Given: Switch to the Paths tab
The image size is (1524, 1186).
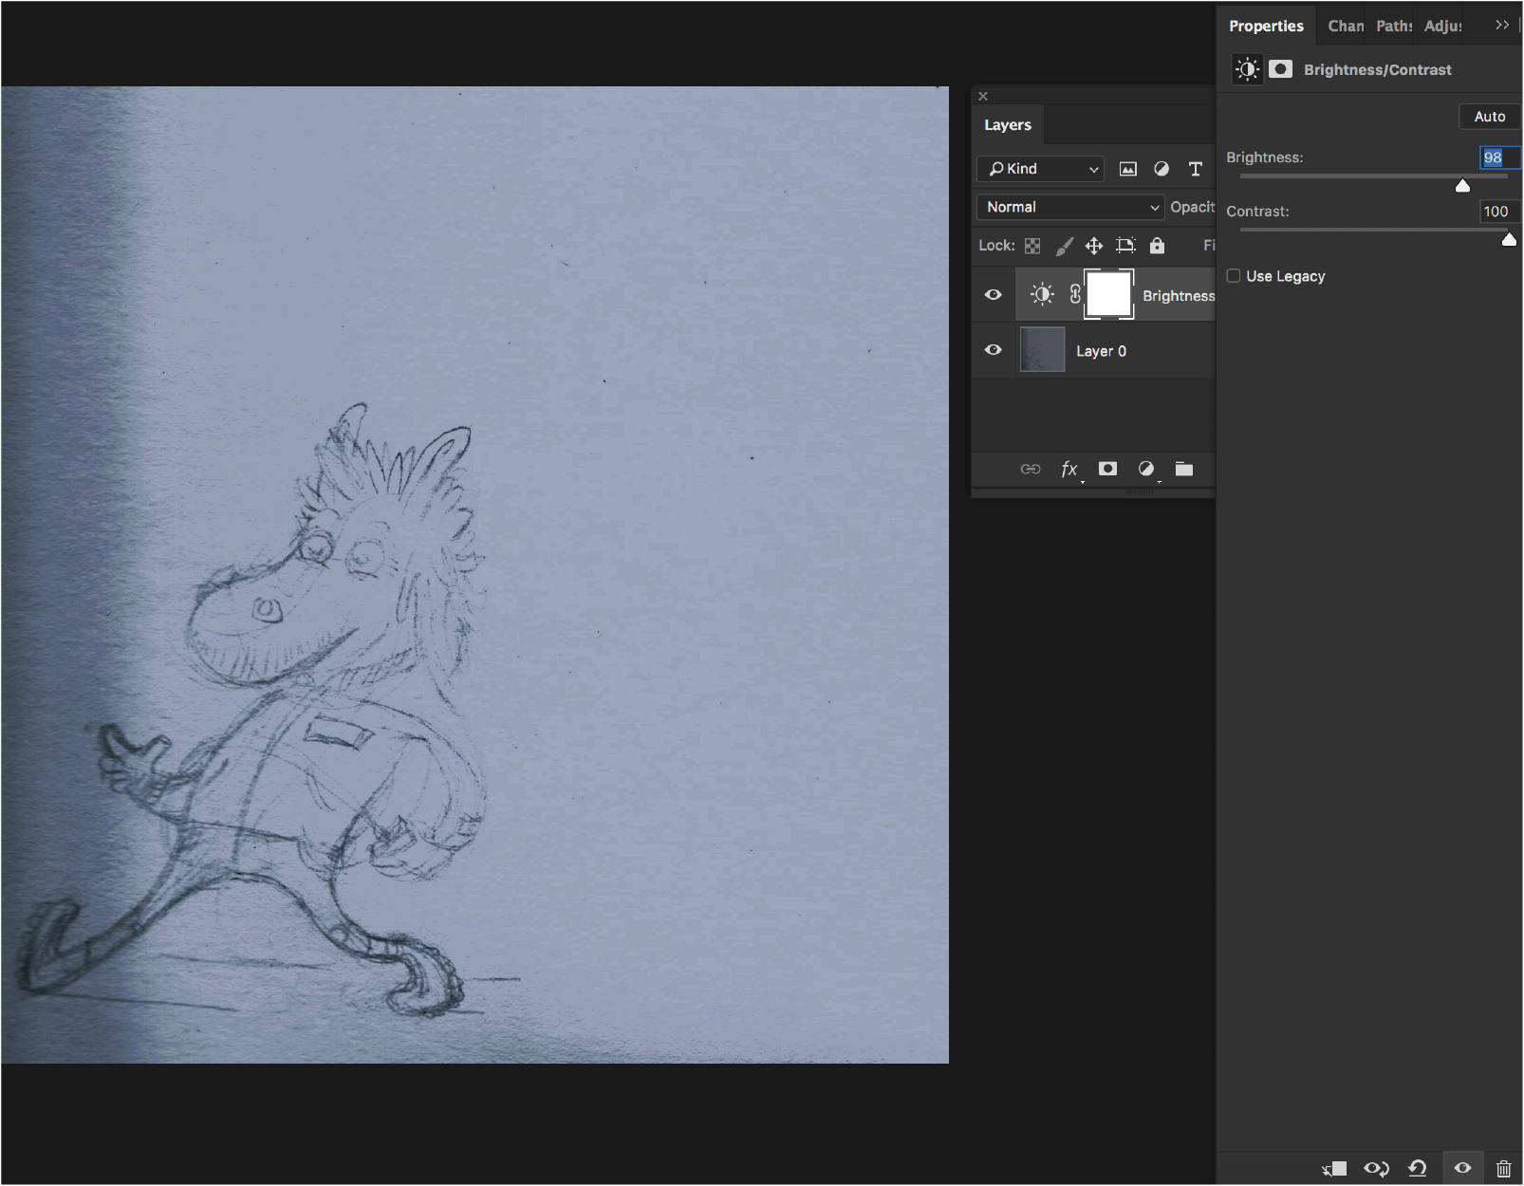Looking at the screenshot, I should [x=1394, y=26].
